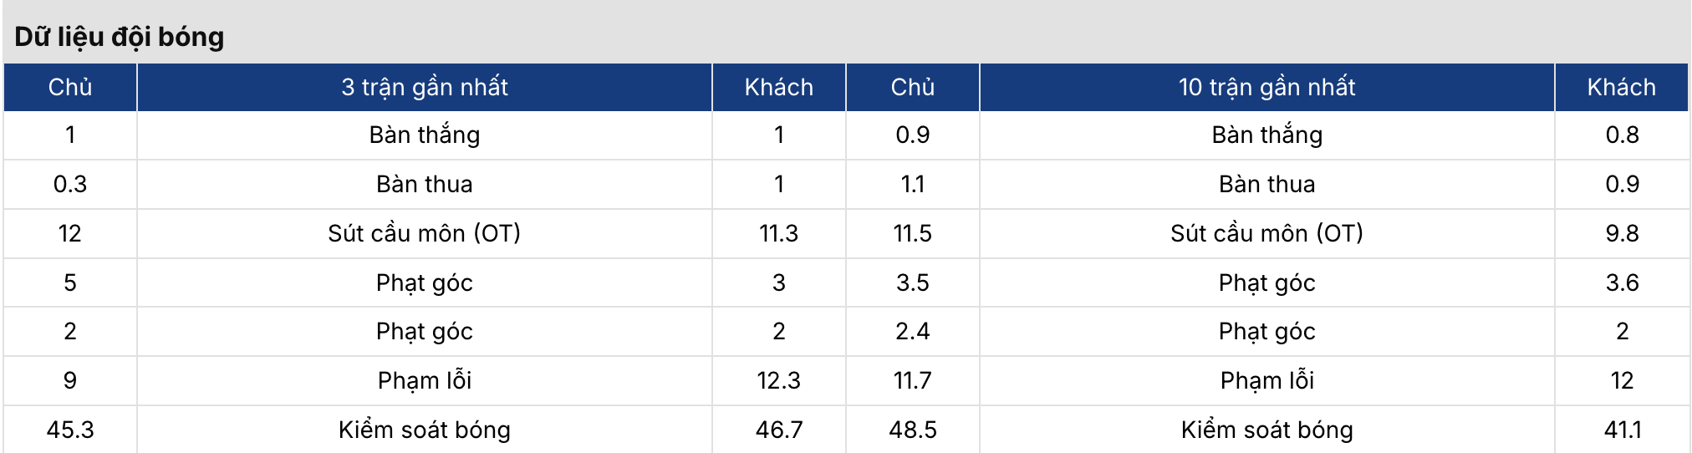This screenshot has height=453, width=1692.
Task: Click the 12.3 fouls value
Action: (x=778, y=380)
